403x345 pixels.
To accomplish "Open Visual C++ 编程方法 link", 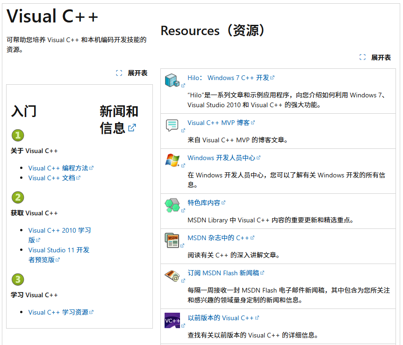I will 61,168.
